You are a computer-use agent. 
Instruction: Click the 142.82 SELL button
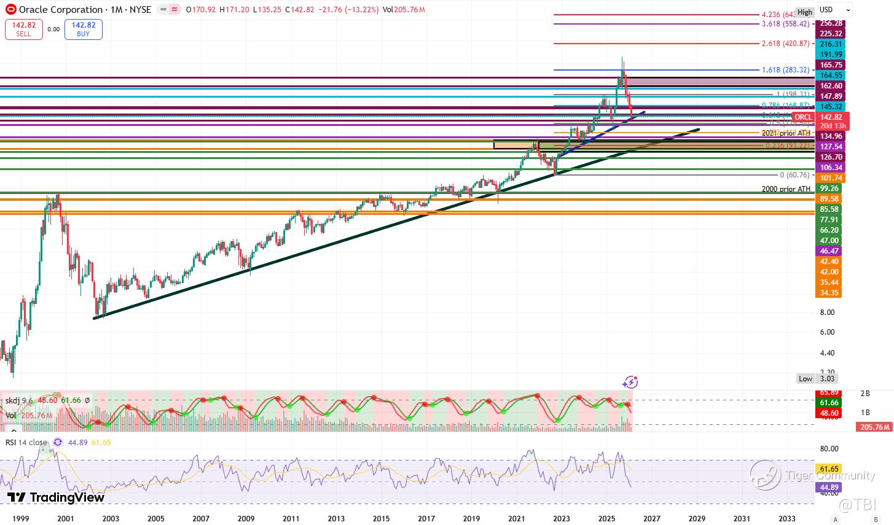[x=24, y=29]
